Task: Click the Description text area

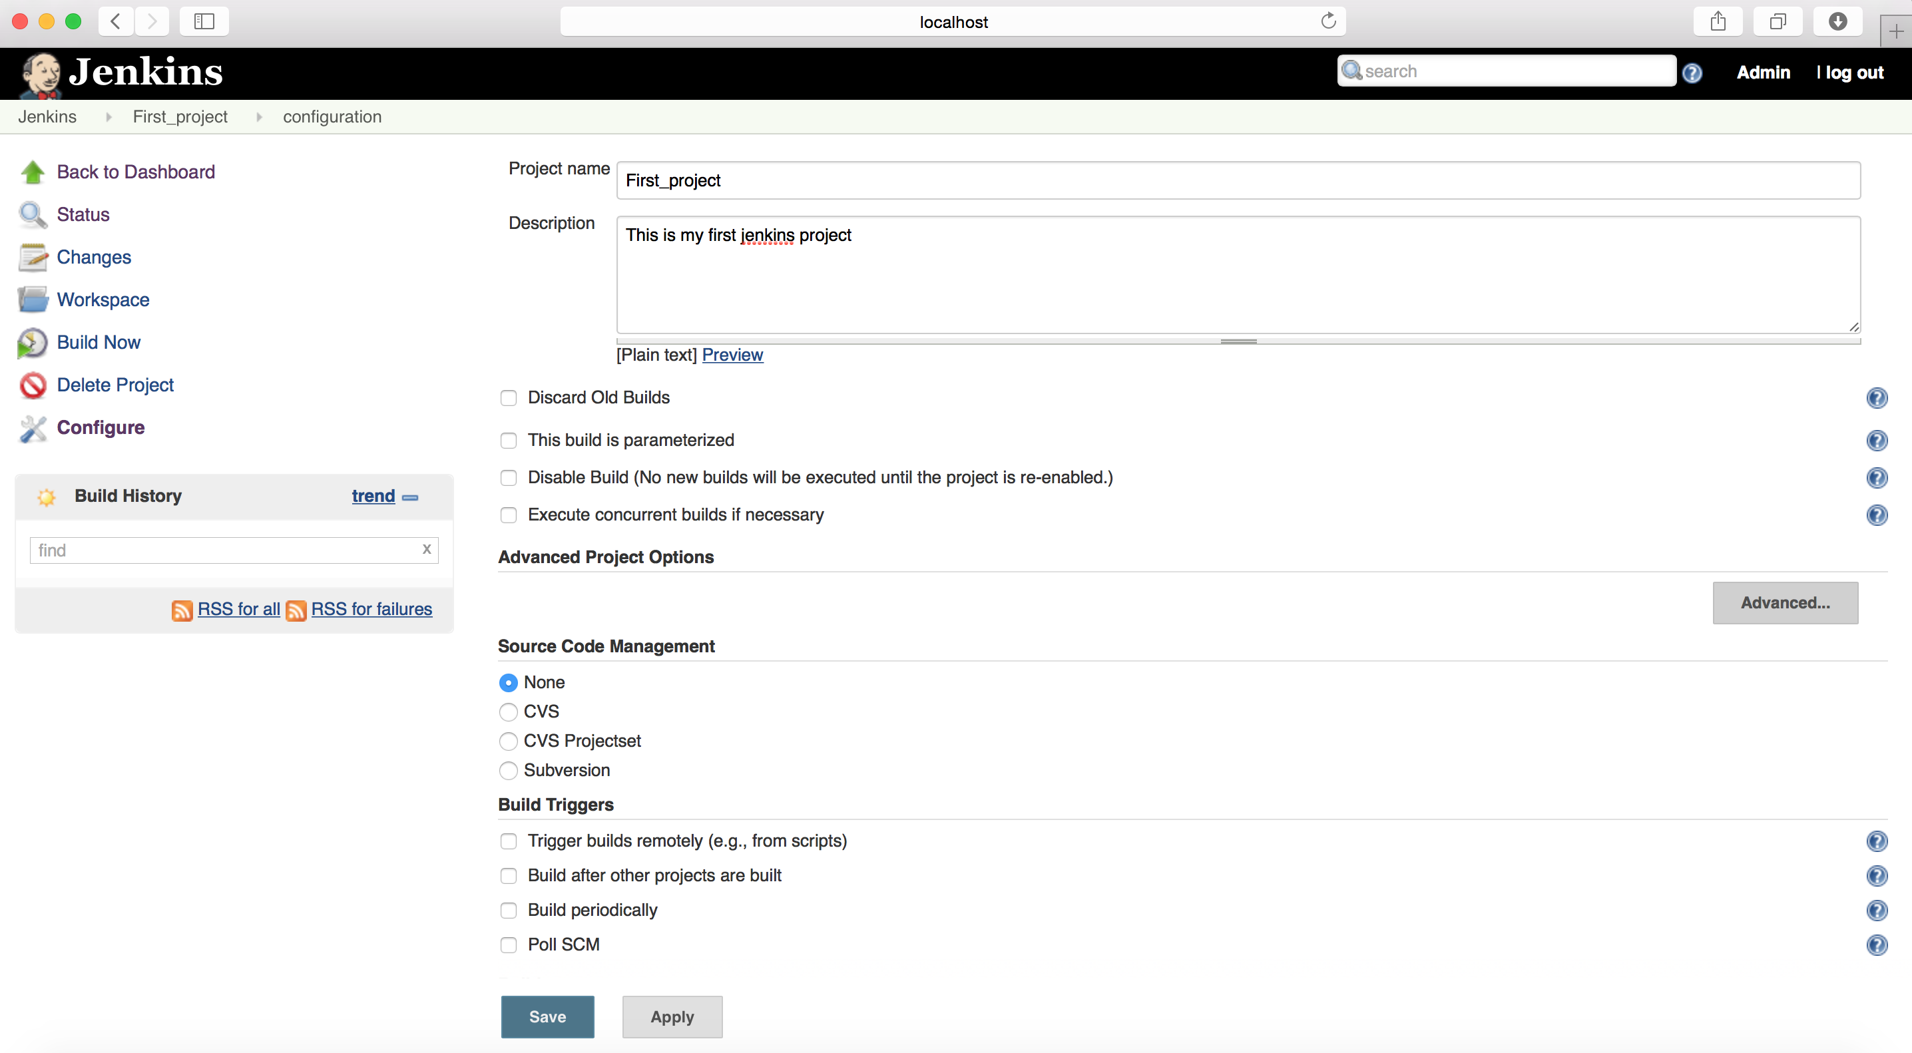Action: [1238, 276]
